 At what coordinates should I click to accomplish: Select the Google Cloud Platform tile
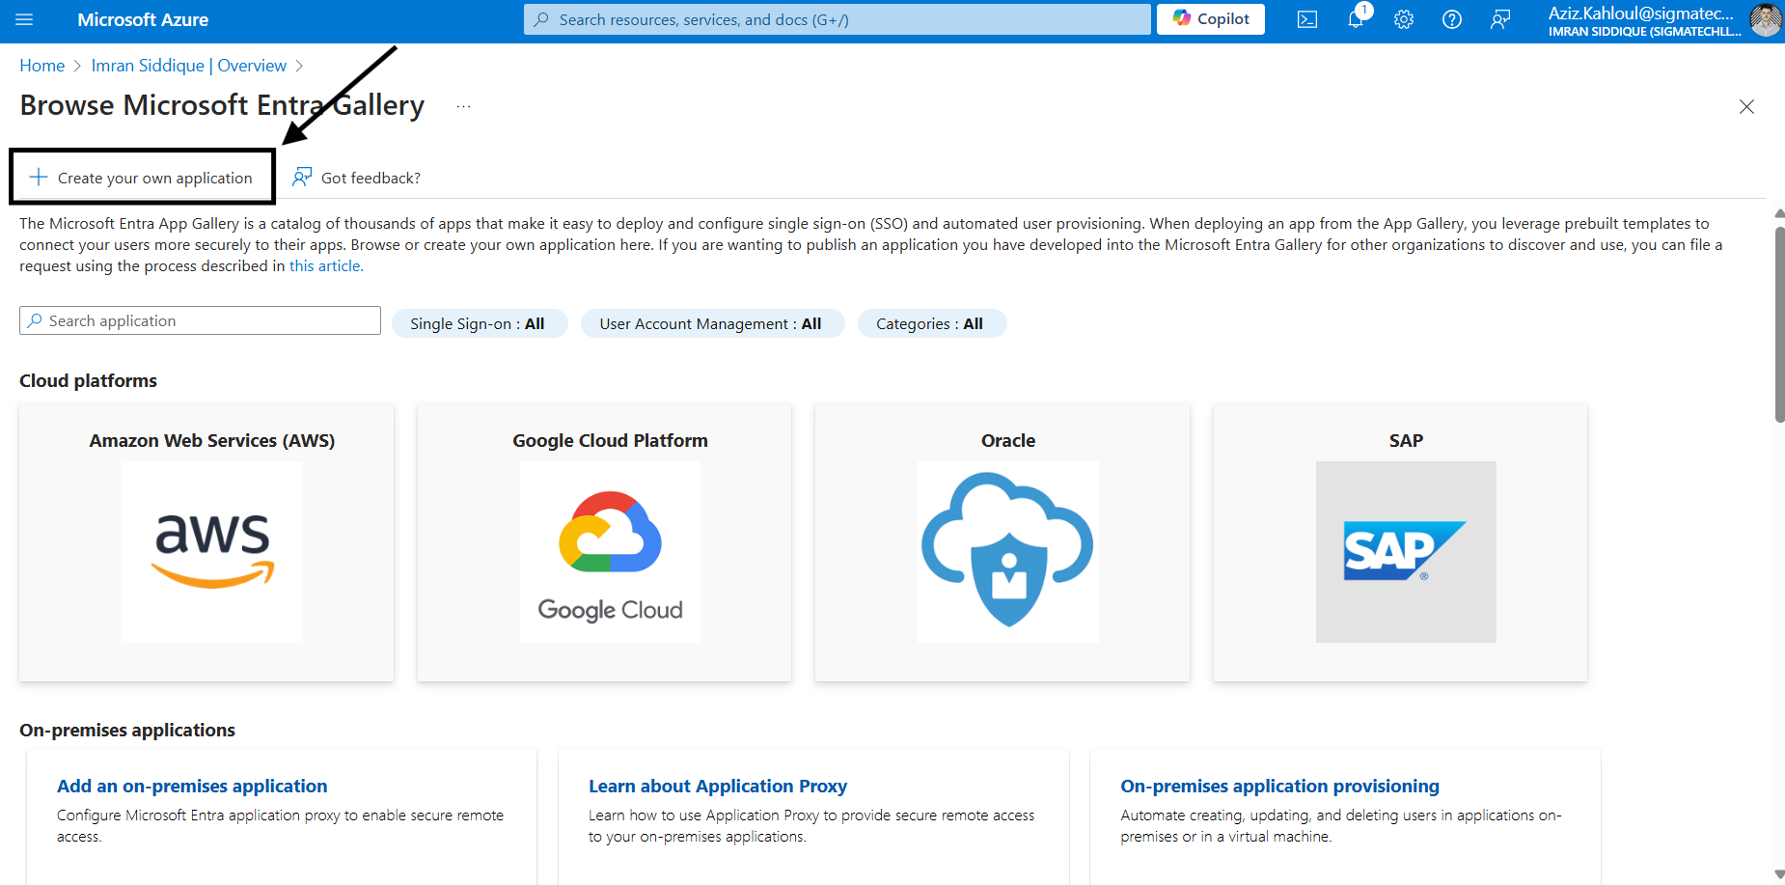(604, 541)
